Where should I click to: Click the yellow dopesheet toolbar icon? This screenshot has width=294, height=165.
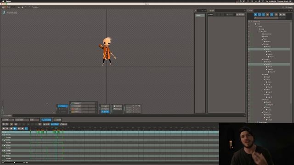click(x=11, y=124)
